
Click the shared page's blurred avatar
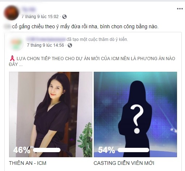pos(17,43)
